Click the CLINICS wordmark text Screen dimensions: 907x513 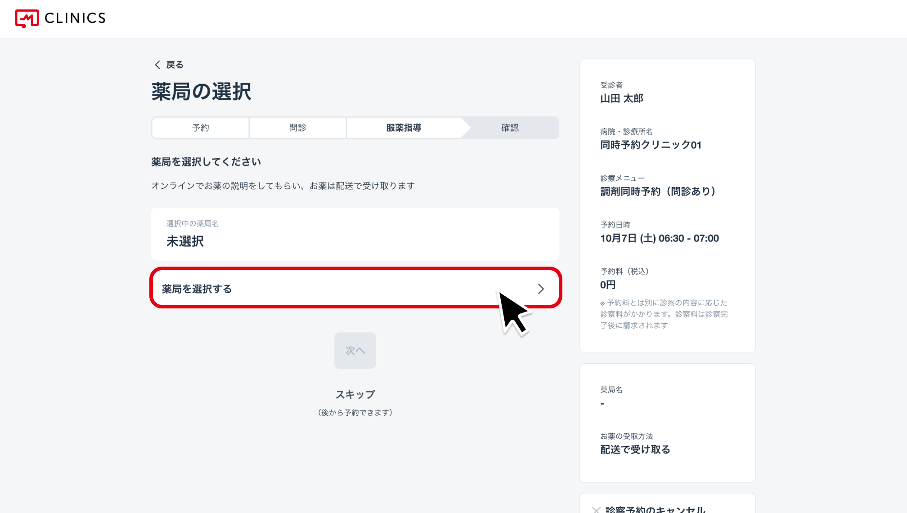75,18
